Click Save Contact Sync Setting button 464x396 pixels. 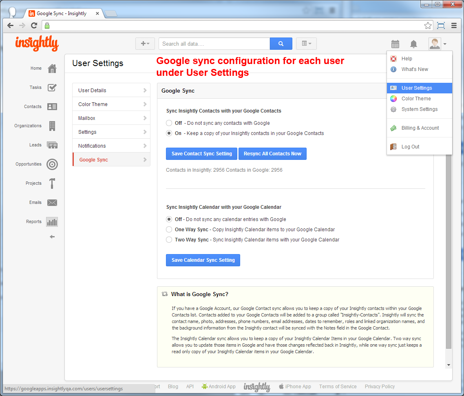point(201,154)
